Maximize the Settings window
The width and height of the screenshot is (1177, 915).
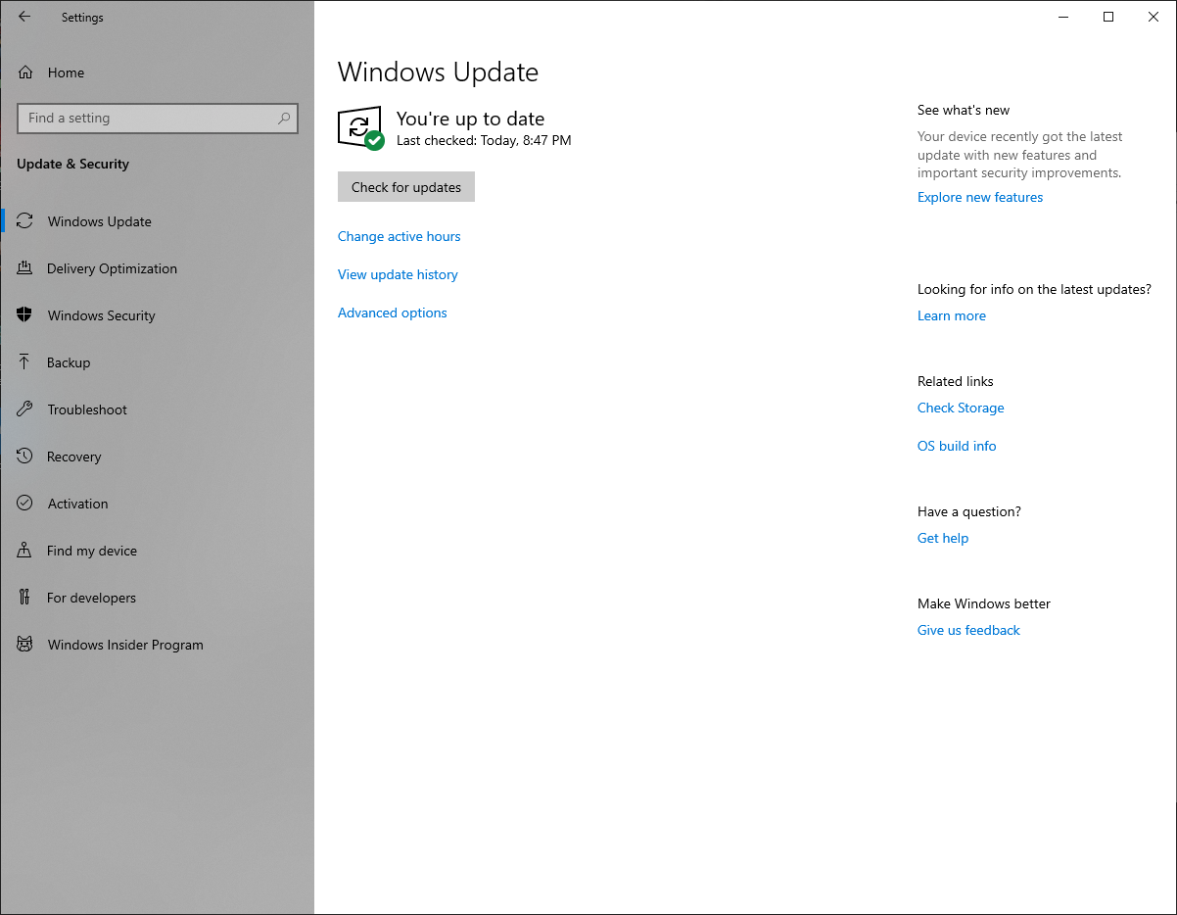pos(1108,17)
